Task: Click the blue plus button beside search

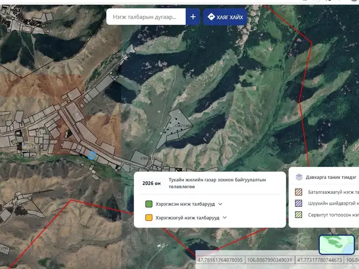Action: point(193,17)
